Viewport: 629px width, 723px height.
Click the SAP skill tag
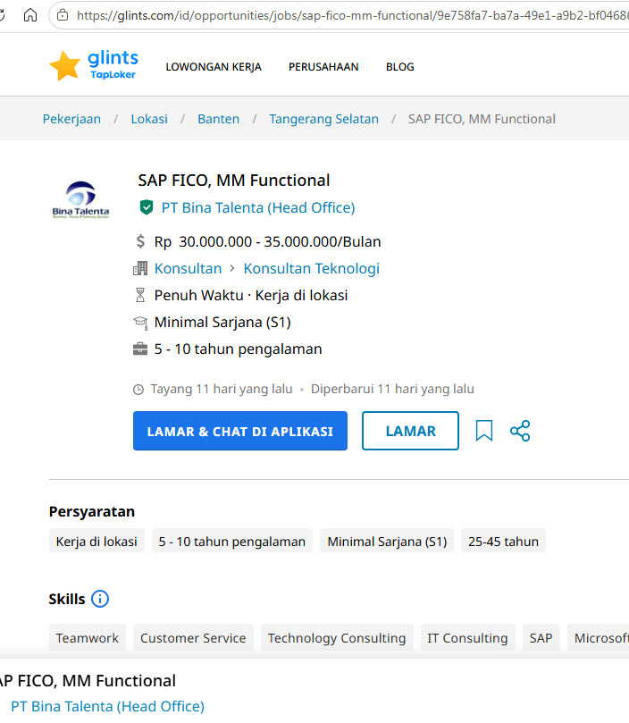coord(541,638)
